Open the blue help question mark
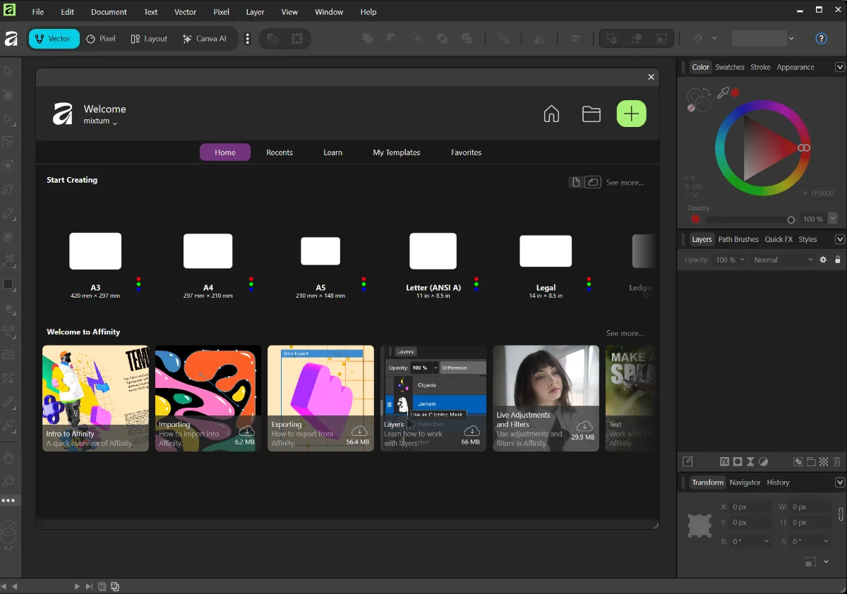This screenshot has width=847, height=594. click(x=821, y=39)
